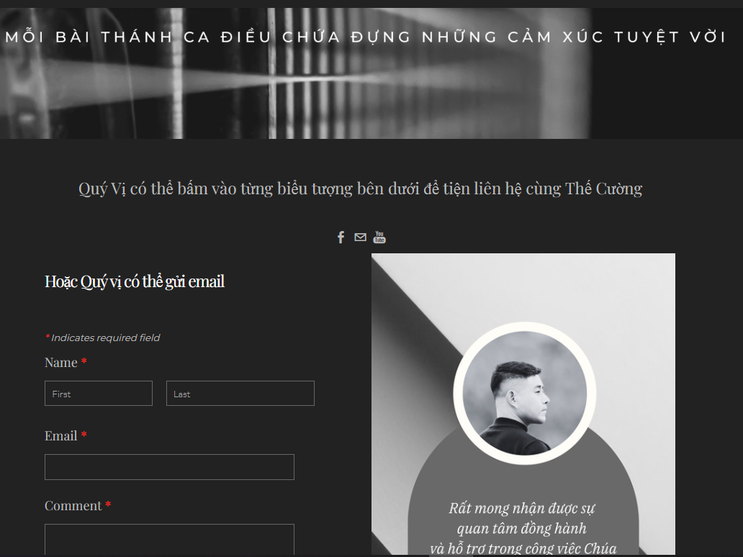Select the circular profile photo of the man
Image resolution: width=743 pixels, height=557 pixels.
tap(525, 393)
